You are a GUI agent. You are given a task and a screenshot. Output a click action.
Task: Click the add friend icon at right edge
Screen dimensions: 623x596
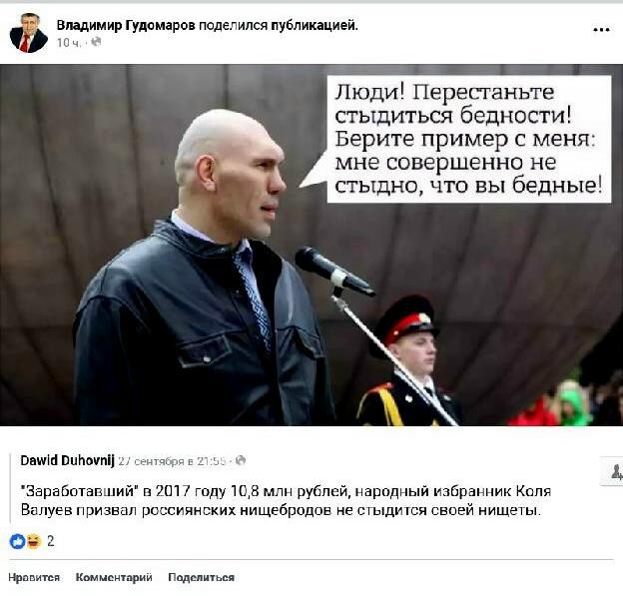click(615, 471)
